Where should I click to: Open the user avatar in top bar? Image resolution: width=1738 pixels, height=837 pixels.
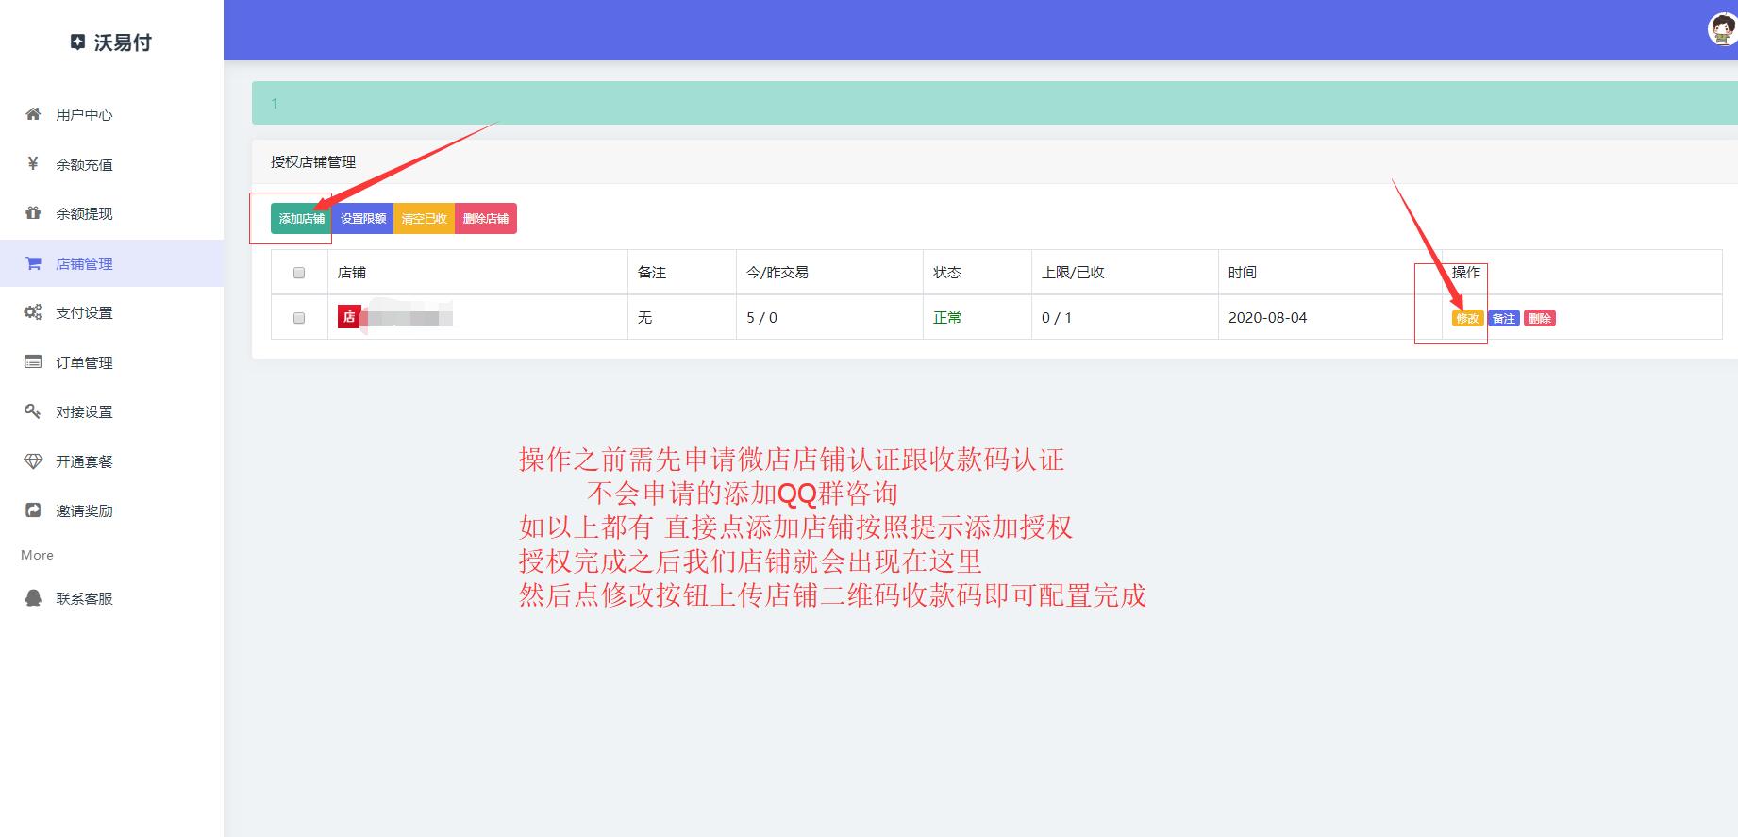1723,30
